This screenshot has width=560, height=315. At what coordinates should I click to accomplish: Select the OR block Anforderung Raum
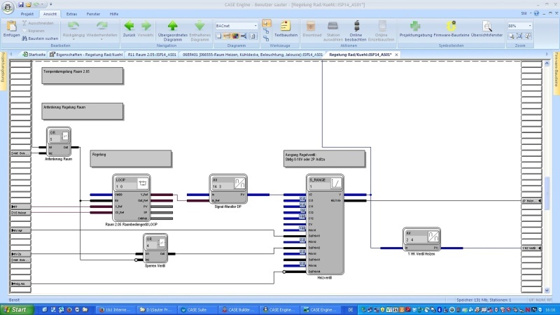[59, 141]
